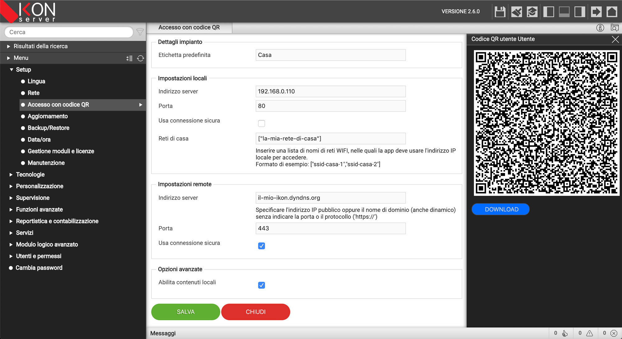Click the floppy disk save icon
Screen dimensions: 622x339
(500, 12)
